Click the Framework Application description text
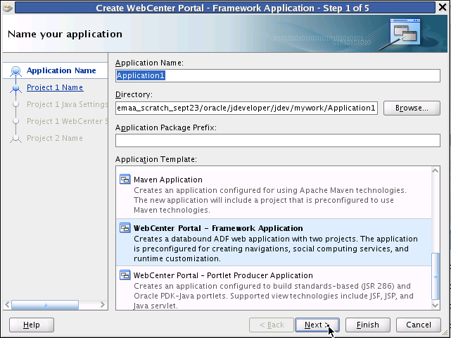This screenshot has height=338, width=451. (x=276, y=249)
